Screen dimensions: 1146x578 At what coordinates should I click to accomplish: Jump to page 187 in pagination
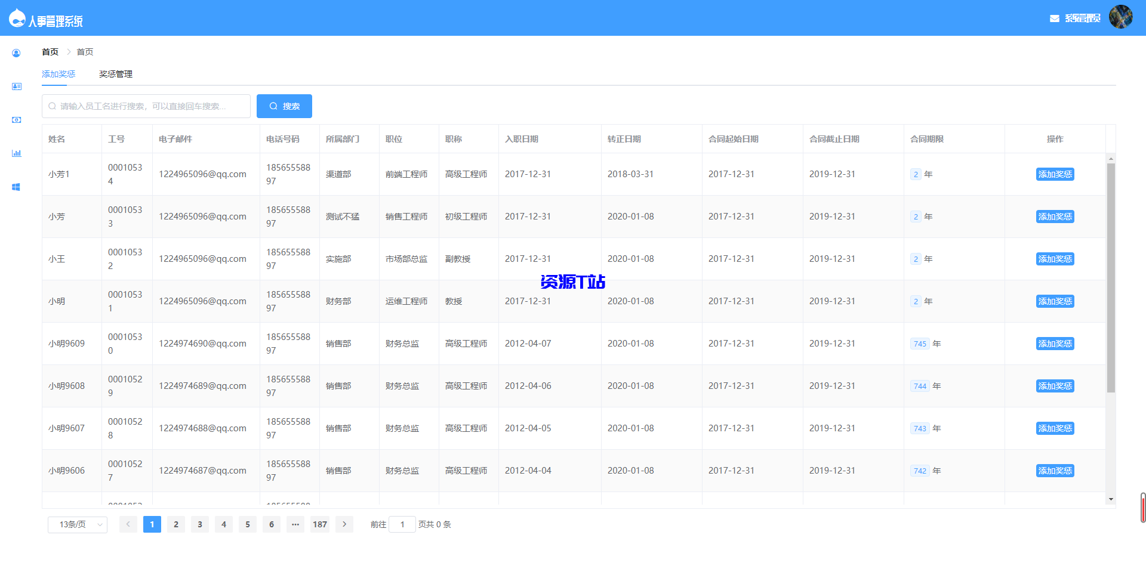[x=319, y=524]
